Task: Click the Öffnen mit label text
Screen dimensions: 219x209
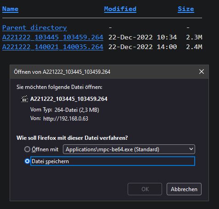Action: pos(45,149)
